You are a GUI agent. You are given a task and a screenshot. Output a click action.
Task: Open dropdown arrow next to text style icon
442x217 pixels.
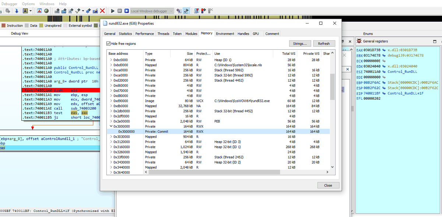(30, 11)
